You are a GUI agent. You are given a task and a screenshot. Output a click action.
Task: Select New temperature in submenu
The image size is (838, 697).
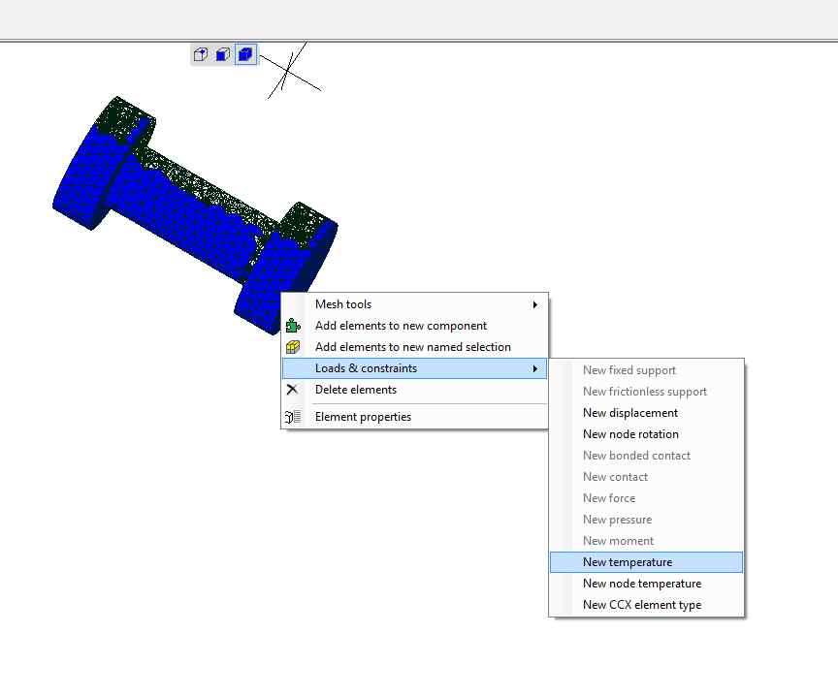point(647,562)
